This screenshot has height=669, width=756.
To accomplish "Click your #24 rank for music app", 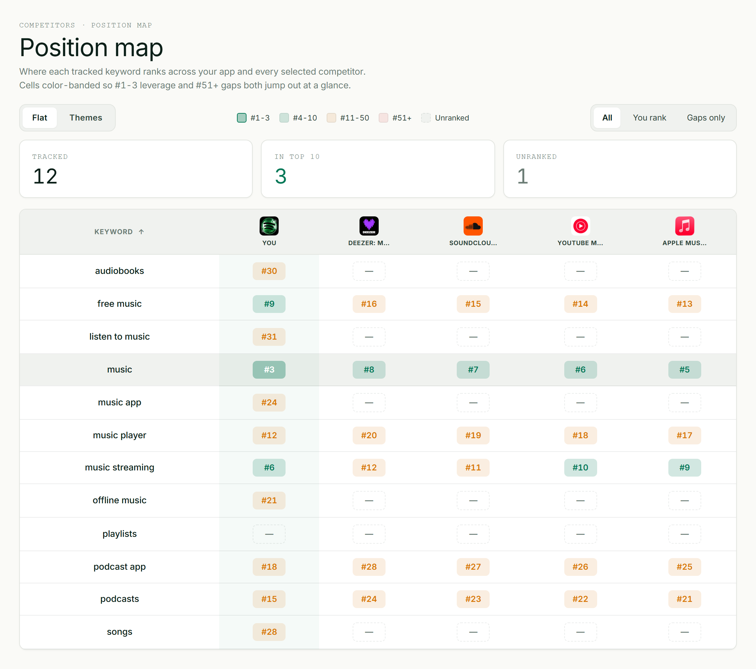I will [x=269, y=402].
